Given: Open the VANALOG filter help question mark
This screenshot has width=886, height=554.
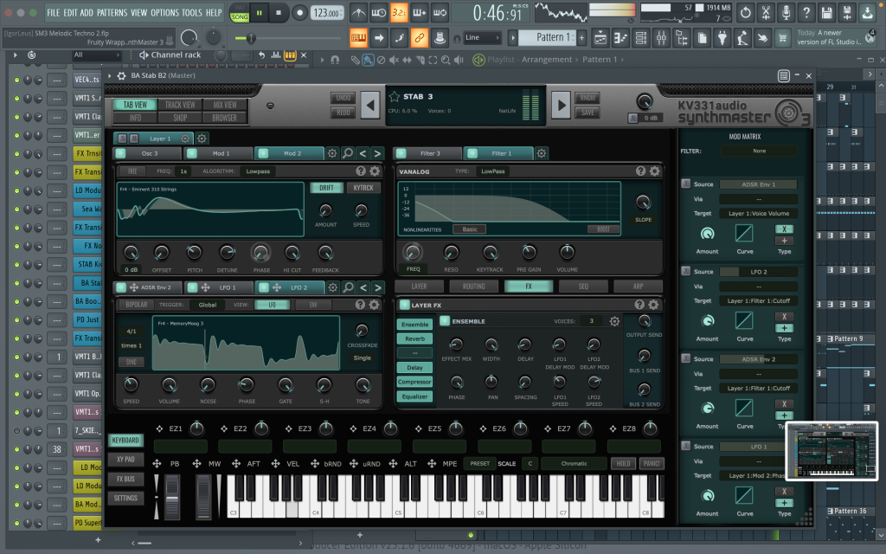Looking at the screenshot, I should coord(640,171).
